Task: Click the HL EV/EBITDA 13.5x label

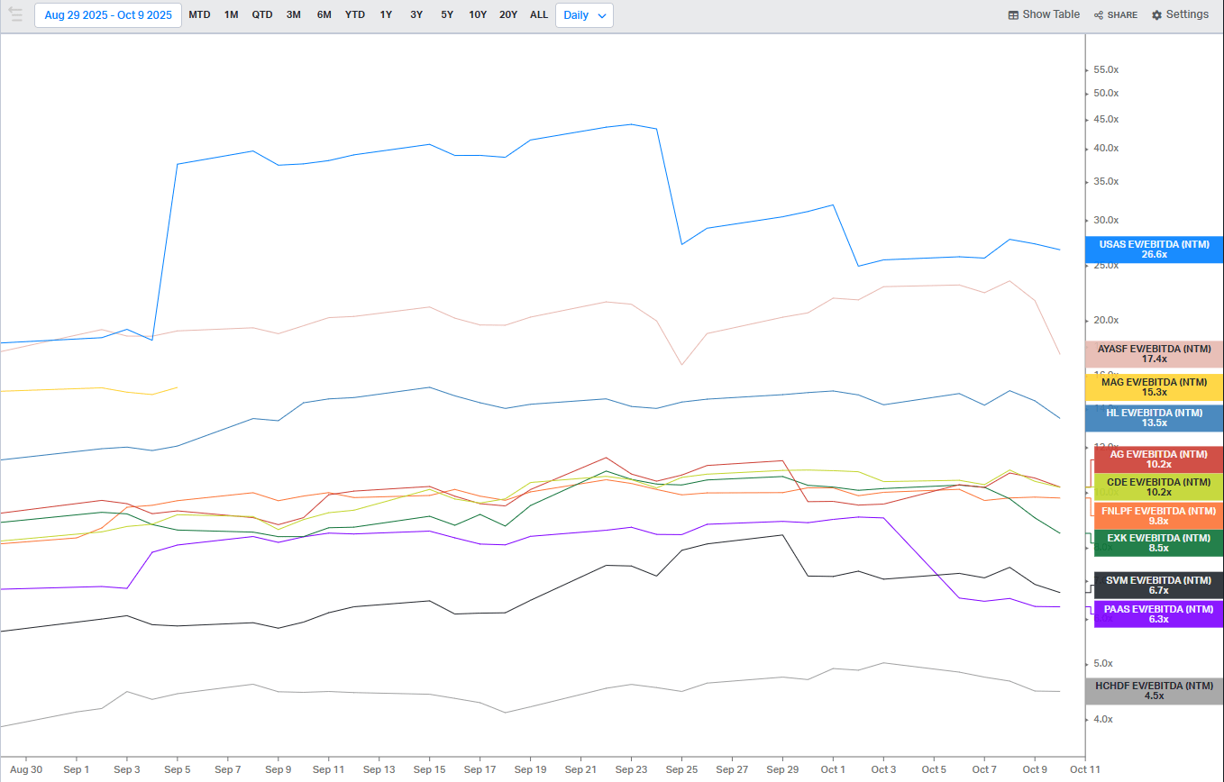Action: [x=1154, y=418]
